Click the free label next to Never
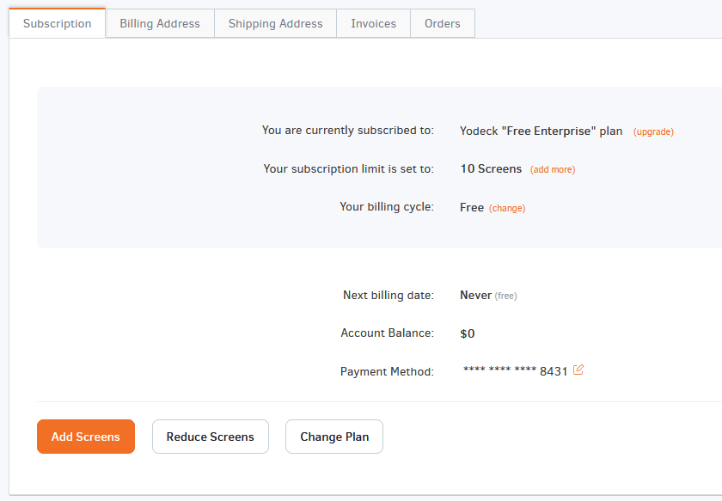 coord(505,295)
